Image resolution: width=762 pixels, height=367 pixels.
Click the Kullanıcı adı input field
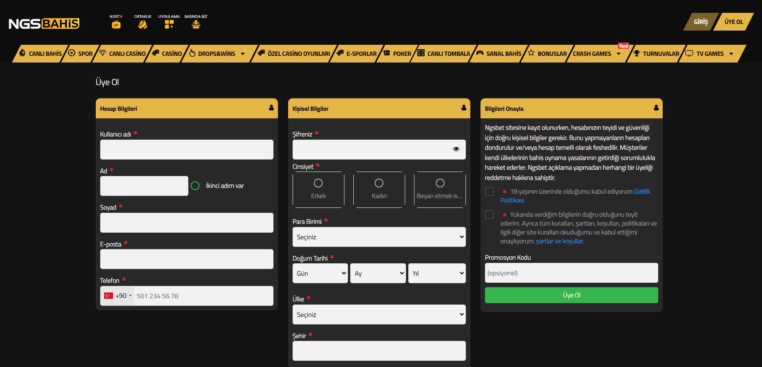(187, 150)
